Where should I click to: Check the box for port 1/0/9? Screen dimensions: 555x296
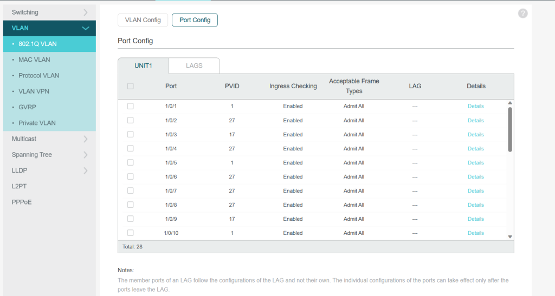pyautogui.click(x=130, y=219)
